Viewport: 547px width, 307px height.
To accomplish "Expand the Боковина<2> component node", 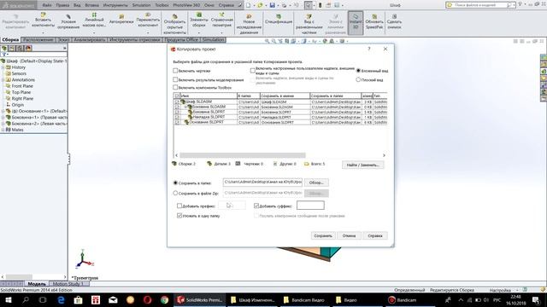I will click(3, 124).
